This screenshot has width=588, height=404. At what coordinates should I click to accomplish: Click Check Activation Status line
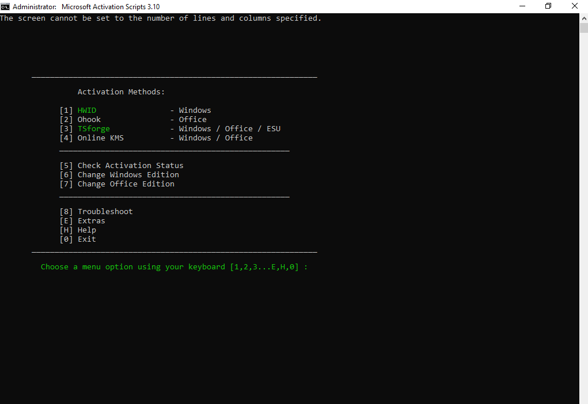pos(122,166)
